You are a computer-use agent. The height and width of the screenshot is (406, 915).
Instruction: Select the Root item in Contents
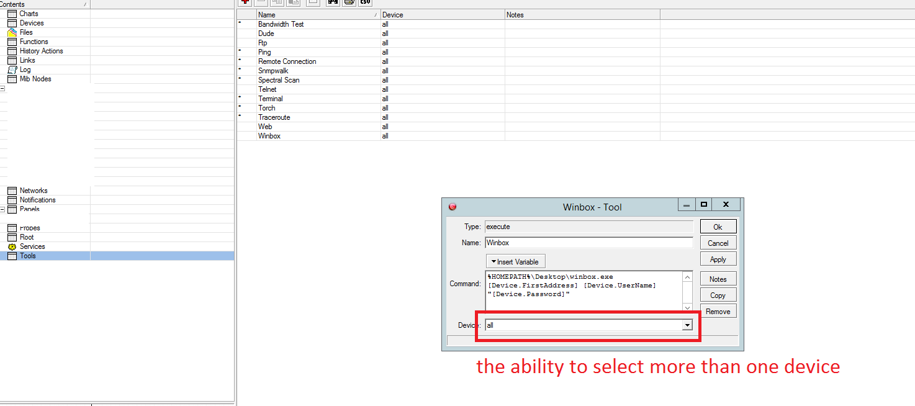point(27,237)
